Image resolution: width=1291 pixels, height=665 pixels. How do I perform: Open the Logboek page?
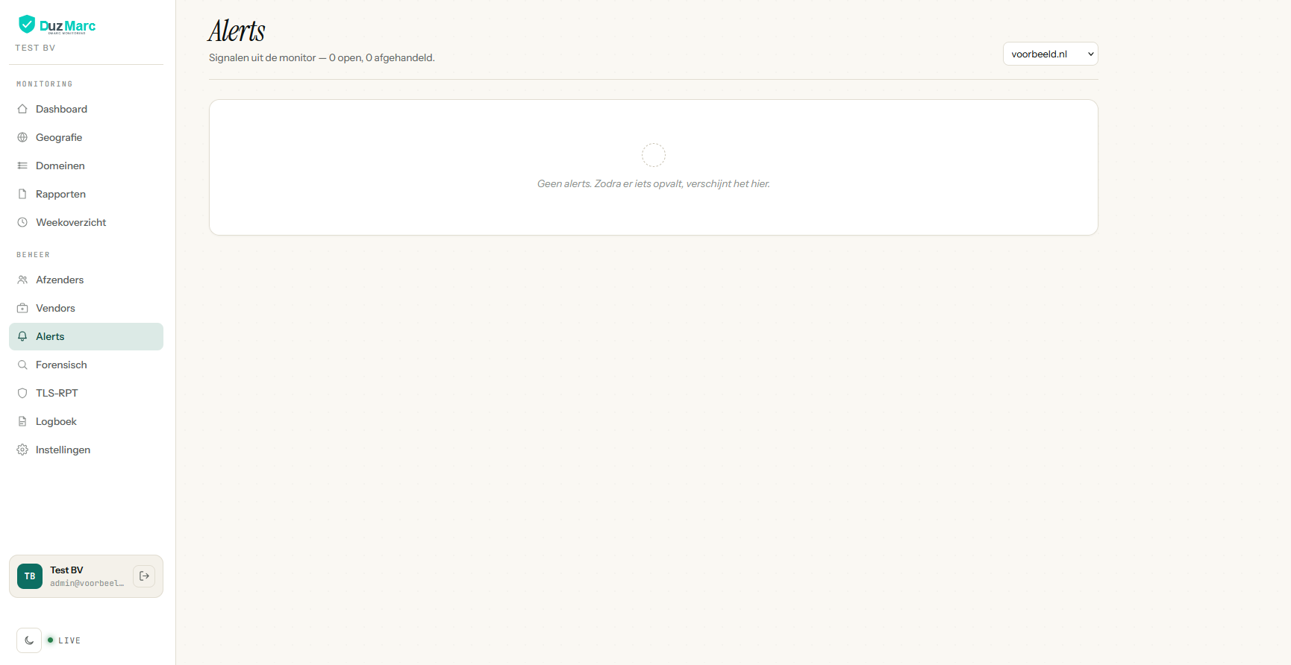(x=86, y=421)
